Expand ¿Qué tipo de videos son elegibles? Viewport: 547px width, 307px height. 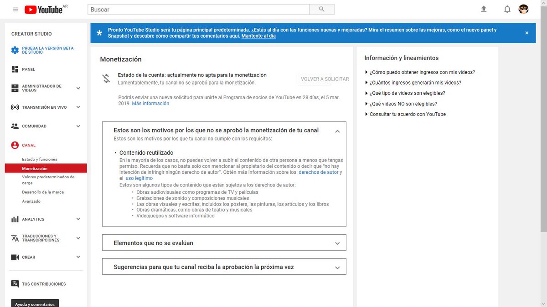pos(405,93)
